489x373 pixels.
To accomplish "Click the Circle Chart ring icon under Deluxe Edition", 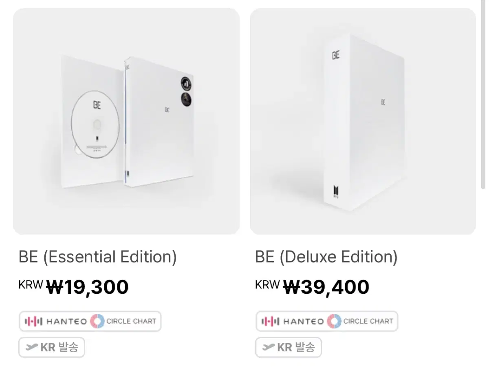I will click(334, 321).
